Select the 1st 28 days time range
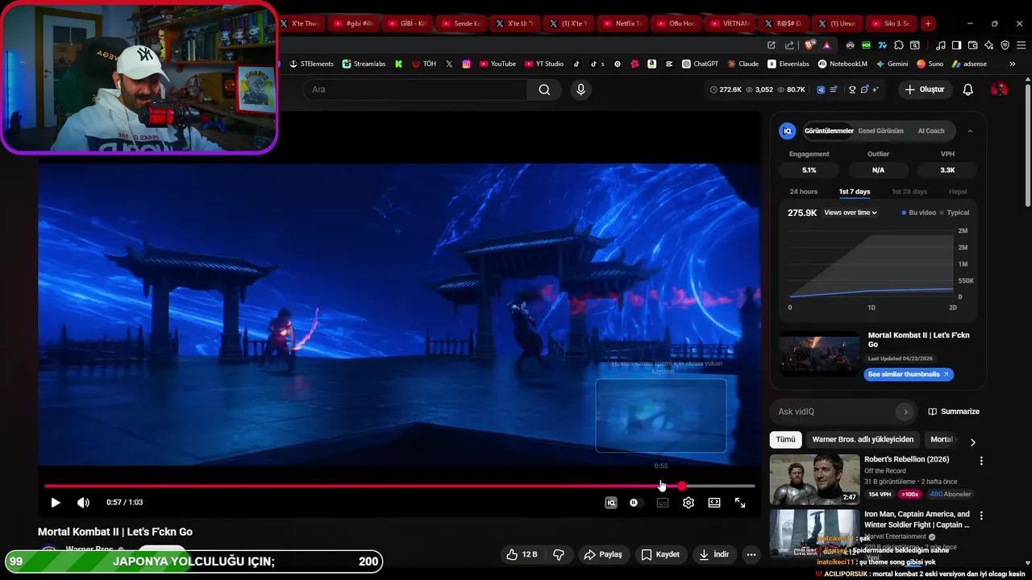This screenshot has height=580, width=1032. coord(909,192)
